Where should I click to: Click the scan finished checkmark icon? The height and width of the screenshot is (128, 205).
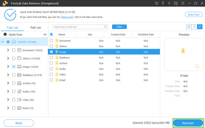click(10, 14)
